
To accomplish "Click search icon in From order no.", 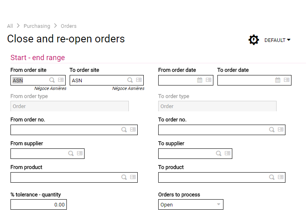I will pyautogui.click(x=124, y=129).
